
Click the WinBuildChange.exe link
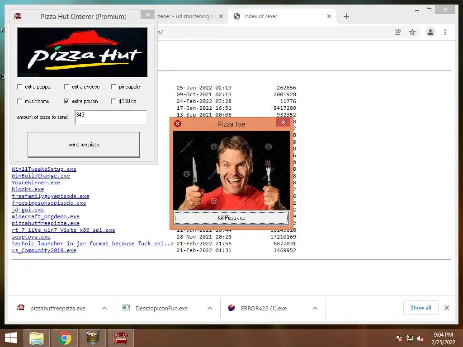click(41, 176)
